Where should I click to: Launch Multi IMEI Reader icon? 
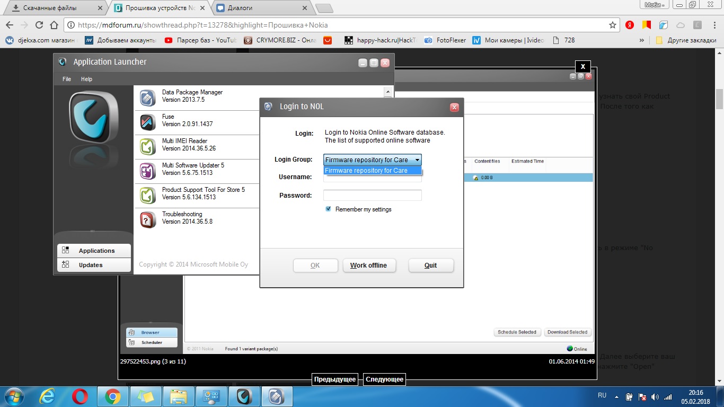[147, 147]
